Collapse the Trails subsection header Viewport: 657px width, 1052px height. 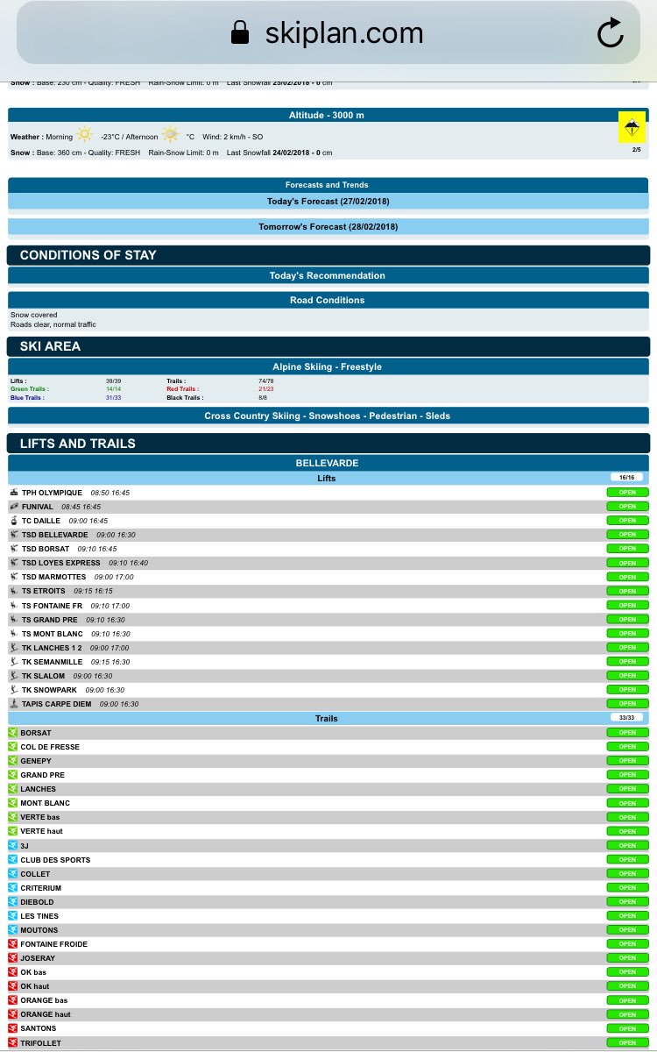tap(328, 718)
